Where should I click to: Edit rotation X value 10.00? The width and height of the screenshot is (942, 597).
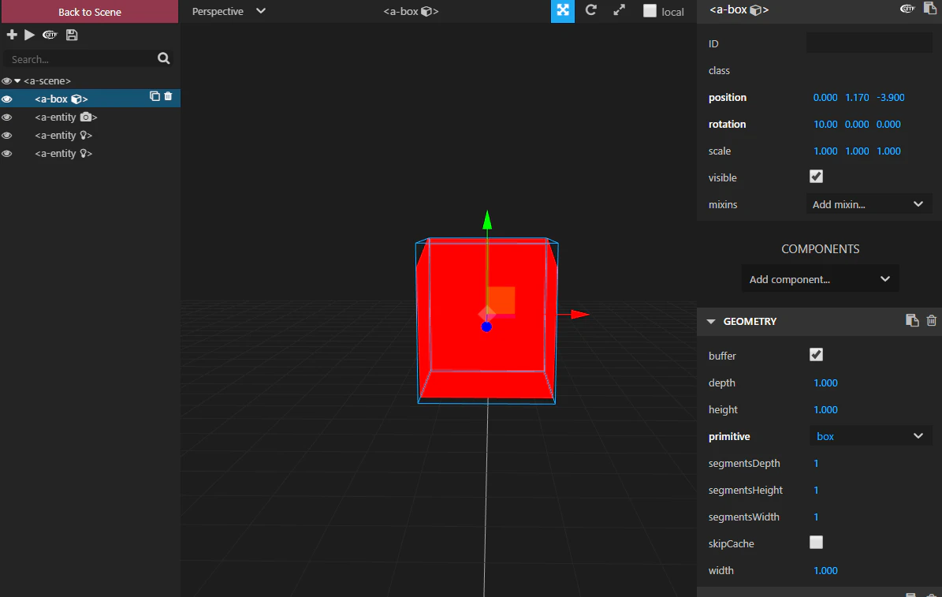click(825, 125)
